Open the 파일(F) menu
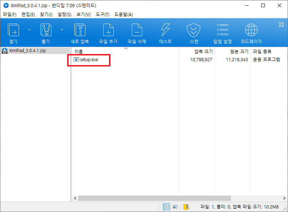 click(x=10, y=15)
